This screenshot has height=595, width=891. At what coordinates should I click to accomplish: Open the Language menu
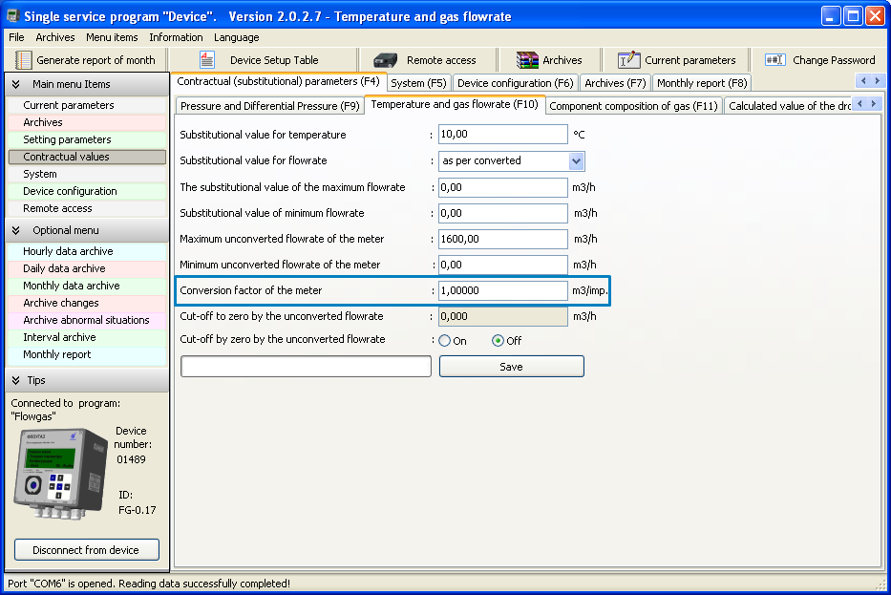(237, 37)
